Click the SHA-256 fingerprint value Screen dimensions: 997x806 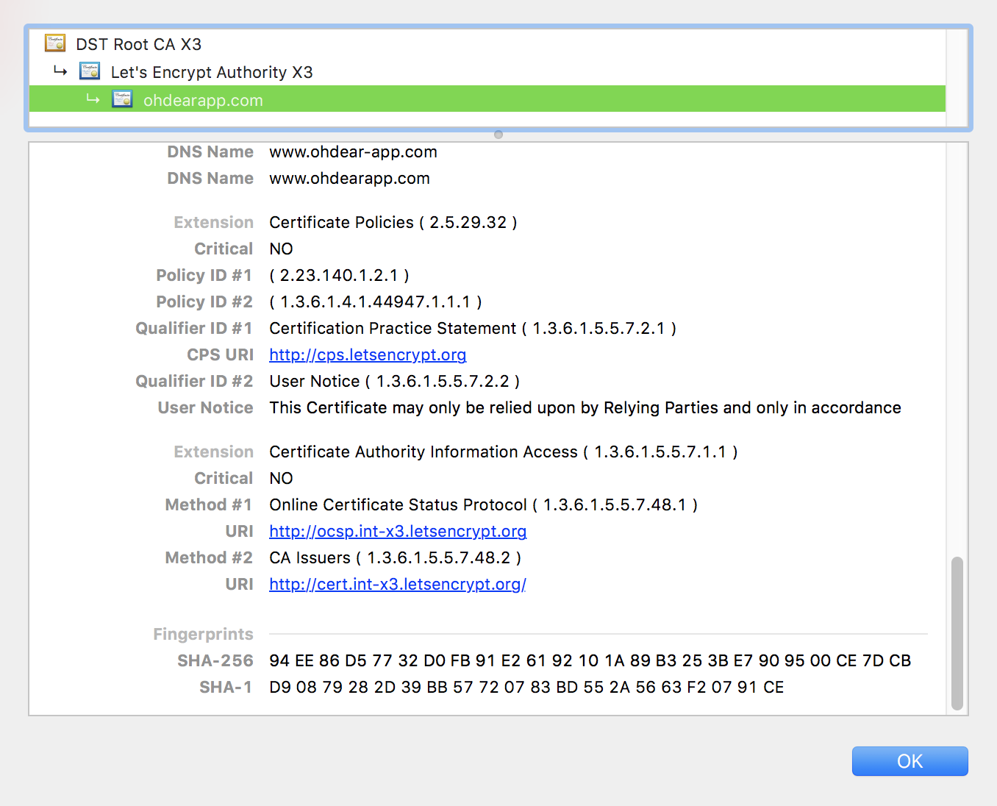(x=590, y=661)
